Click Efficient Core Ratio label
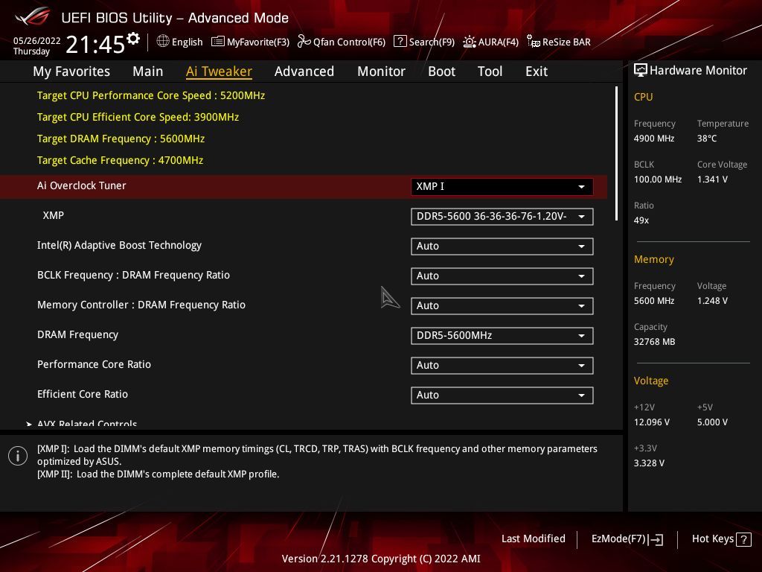 click(83, 395)
